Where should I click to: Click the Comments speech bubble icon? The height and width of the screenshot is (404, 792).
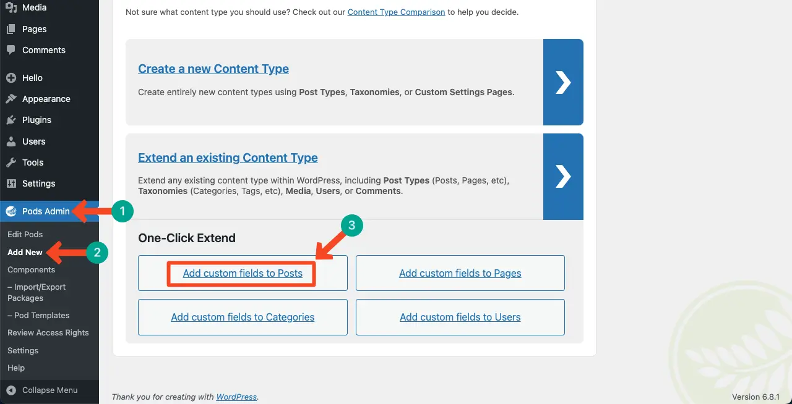11,50
